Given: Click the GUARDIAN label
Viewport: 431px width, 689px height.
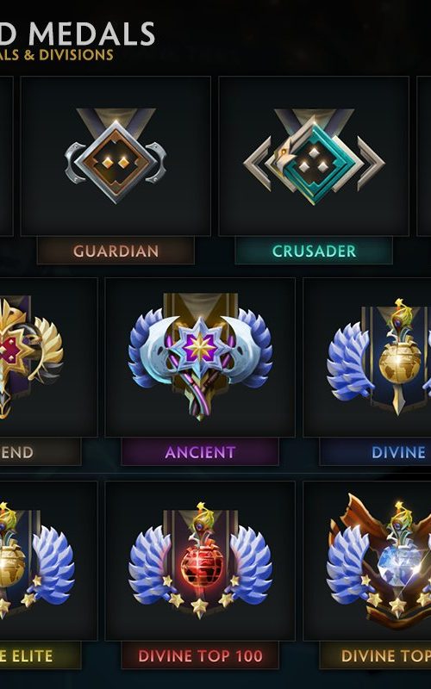Looking at the screenshot, I should 116,251.
